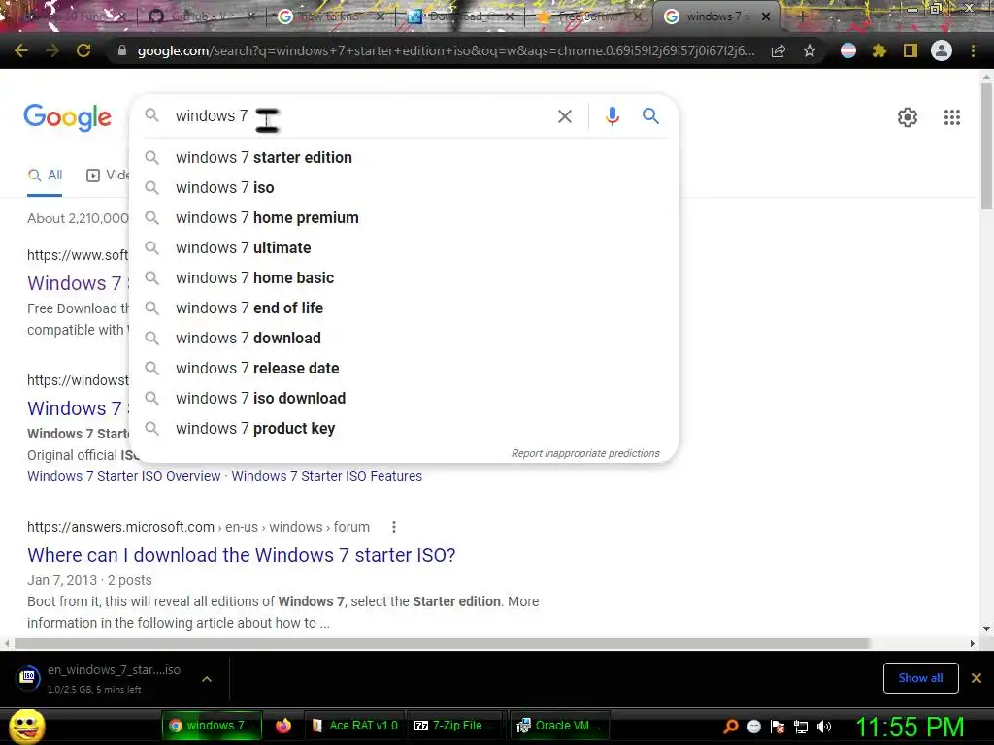Open 'Where can I download the Windows 7 starter ISO?'
Image resolution: width=994 pixels, height=745 pixels.
point(242,555)
